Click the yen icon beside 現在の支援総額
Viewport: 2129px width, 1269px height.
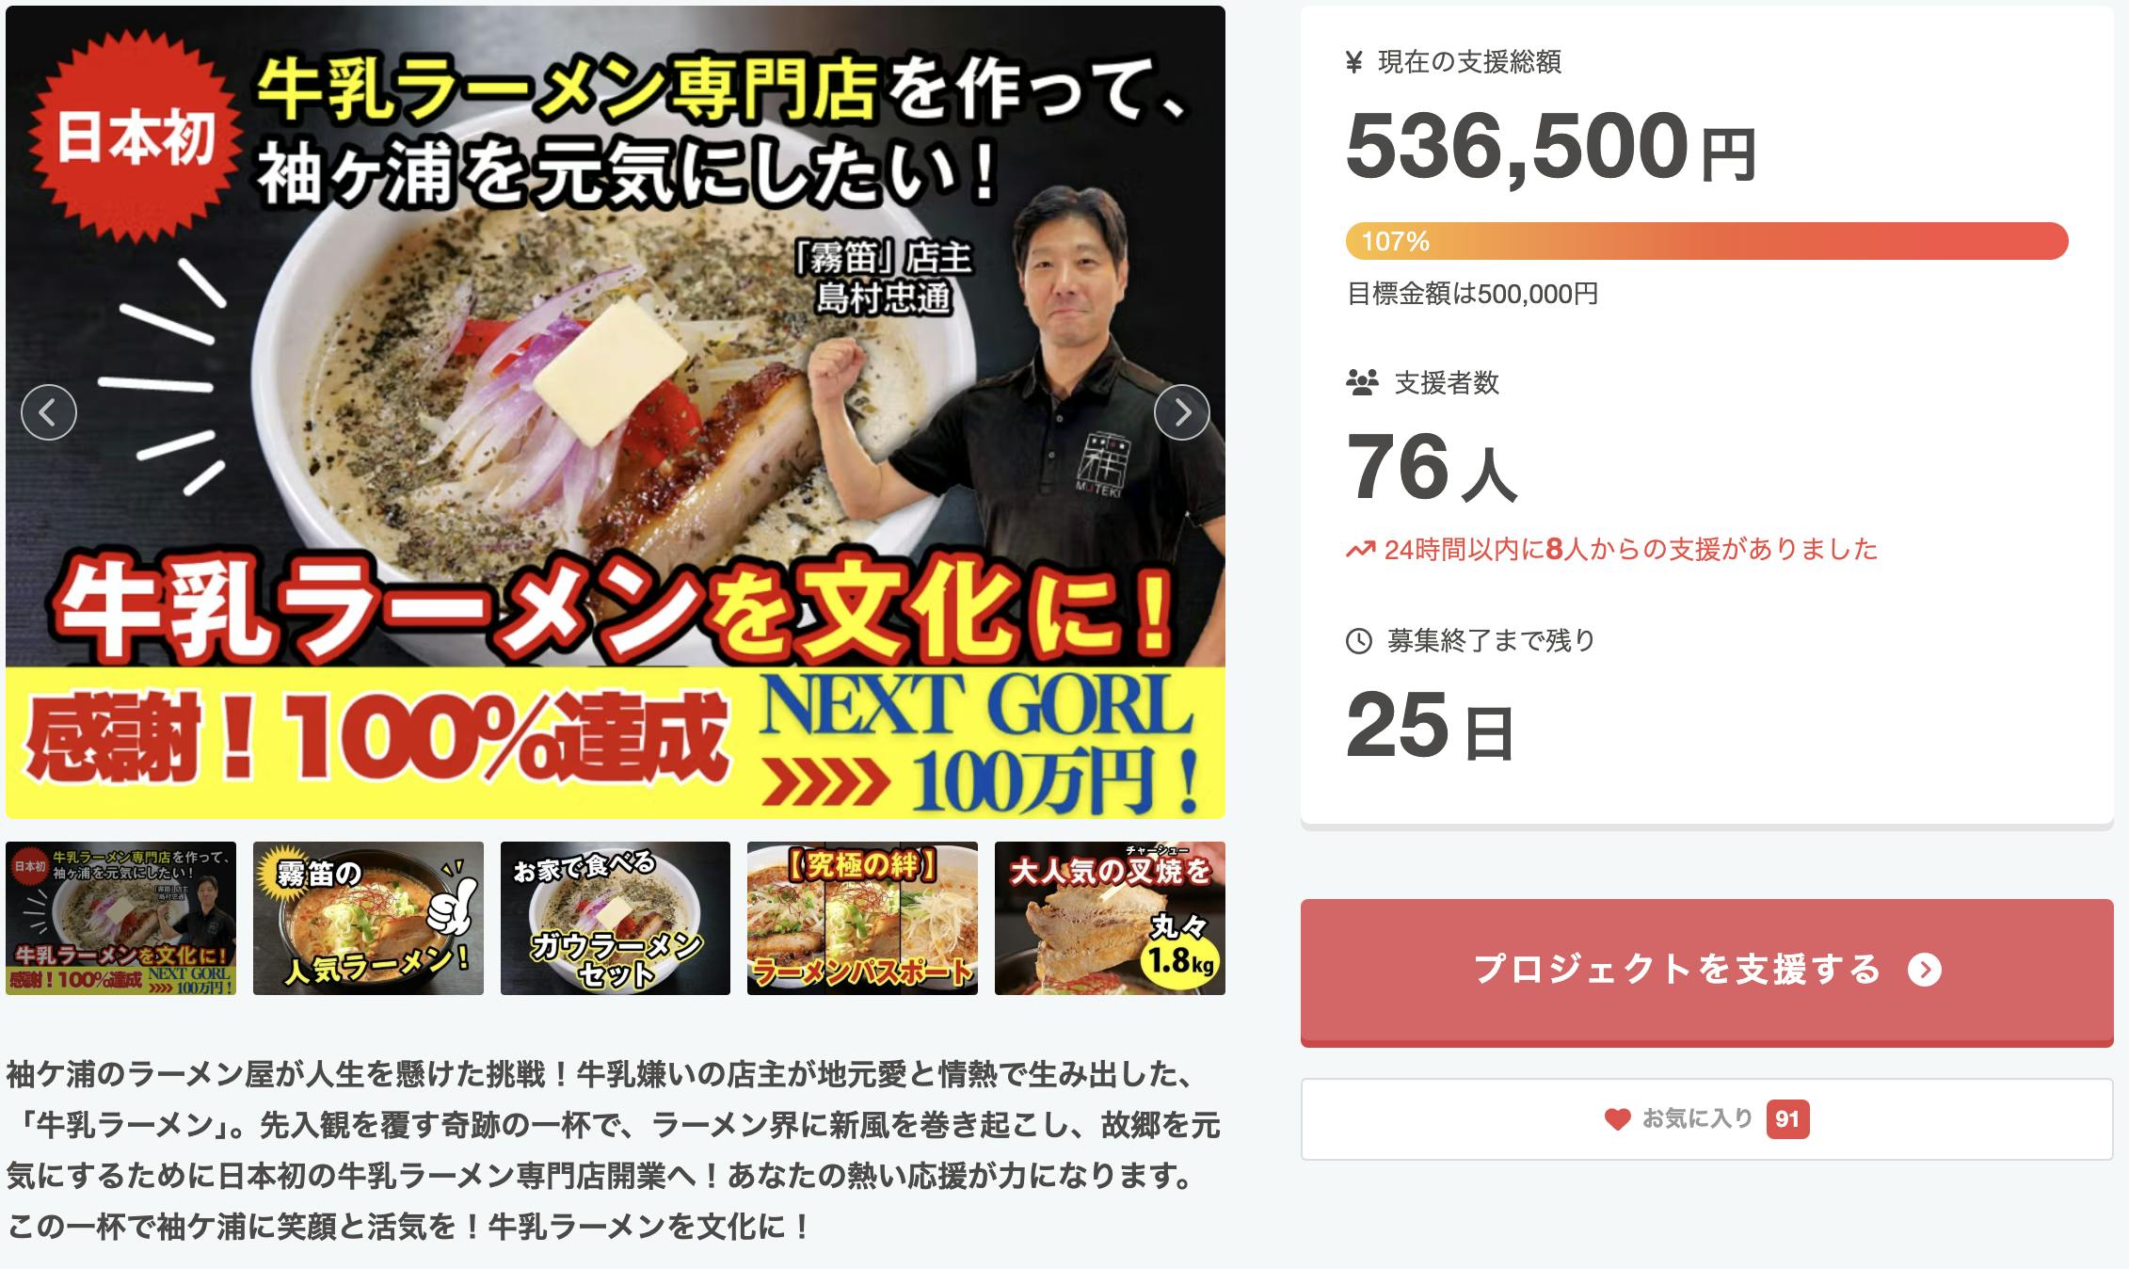coord(1354,63)
